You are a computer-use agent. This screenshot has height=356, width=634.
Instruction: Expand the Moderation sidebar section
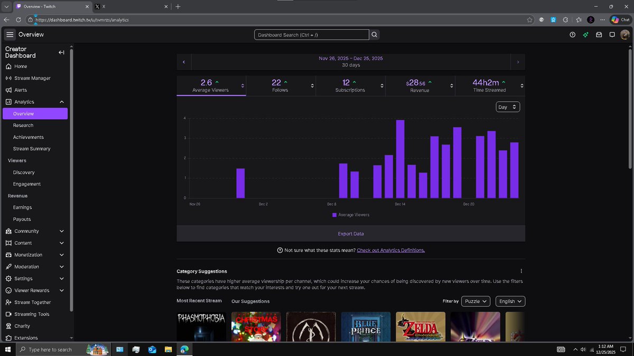tap(62, 267)
